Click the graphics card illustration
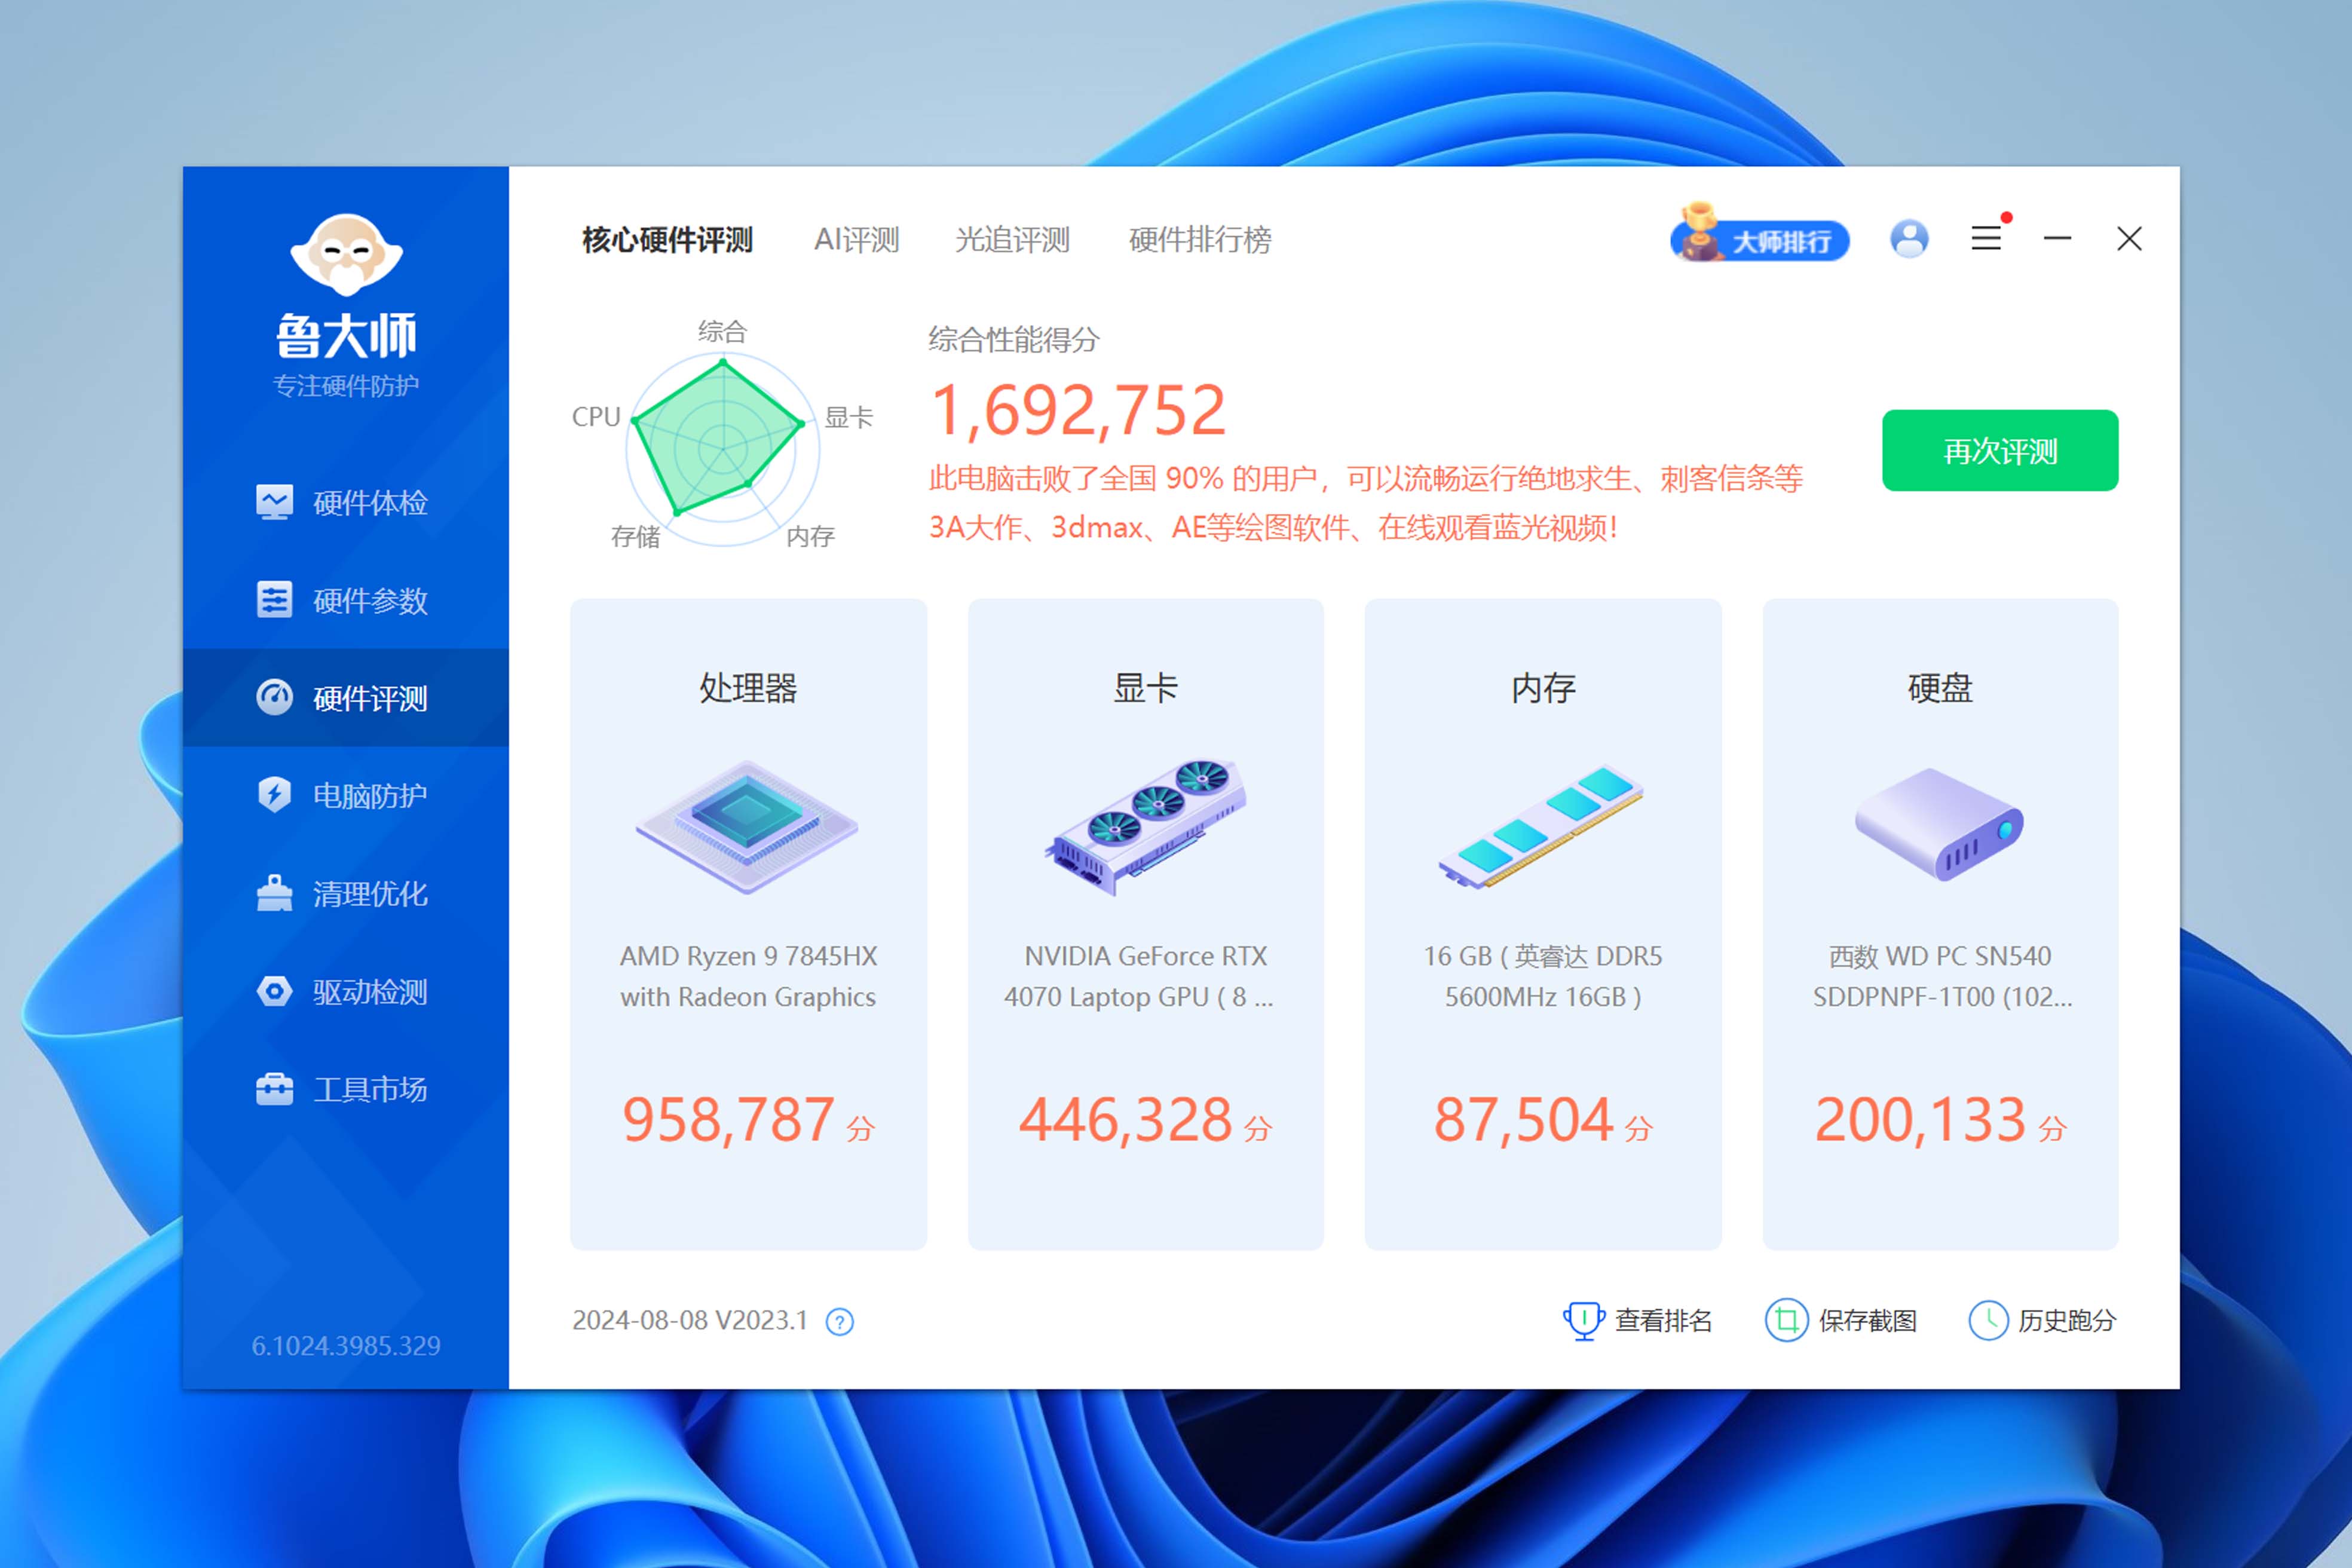The width and height of the screenshot is (2352, 1568). 1146,827
